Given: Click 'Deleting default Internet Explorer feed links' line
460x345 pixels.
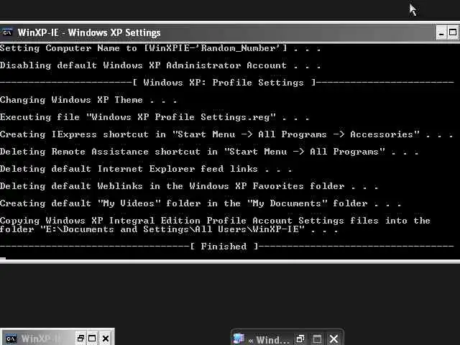Looking at the screenshot, I should pyautogui.click(x=146, y=169).
